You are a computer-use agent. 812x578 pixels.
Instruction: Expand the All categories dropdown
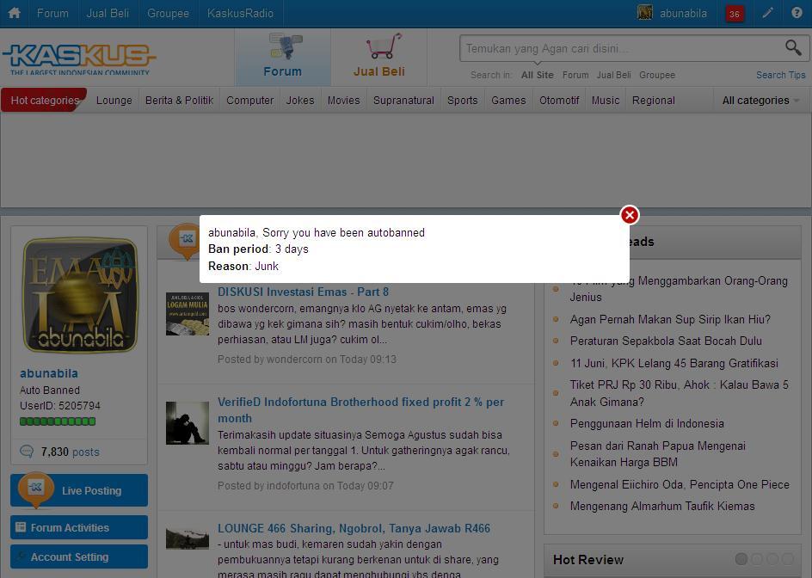click(760, 101)
